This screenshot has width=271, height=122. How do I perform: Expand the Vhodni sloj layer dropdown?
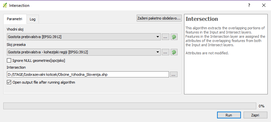[x=84, y=37]
